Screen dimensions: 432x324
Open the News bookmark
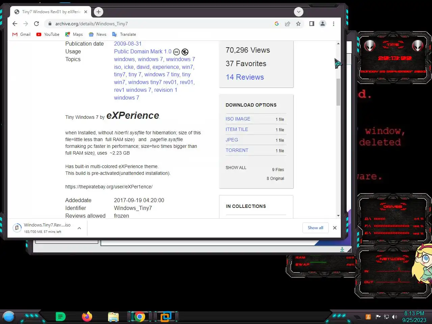[98, 34]
